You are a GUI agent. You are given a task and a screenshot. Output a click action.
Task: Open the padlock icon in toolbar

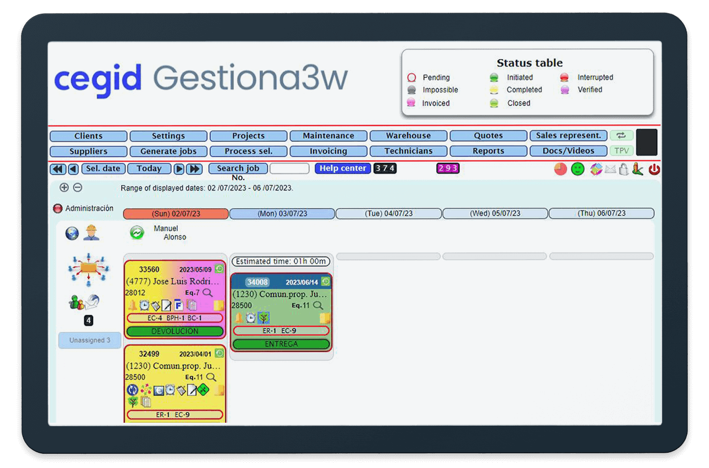(x=624, y=169)
